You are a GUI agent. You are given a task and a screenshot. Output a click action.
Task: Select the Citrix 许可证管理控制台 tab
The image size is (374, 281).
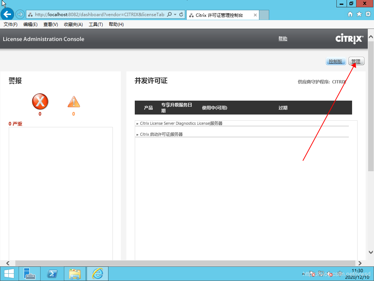pyautogui.click(x=219, y=15)
